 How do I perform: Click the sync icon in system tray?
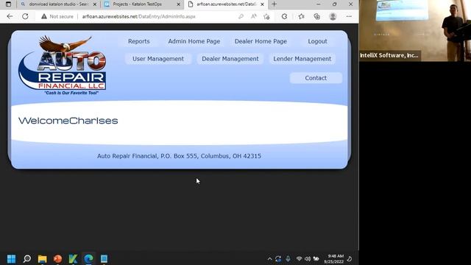[x=278, y=258]
